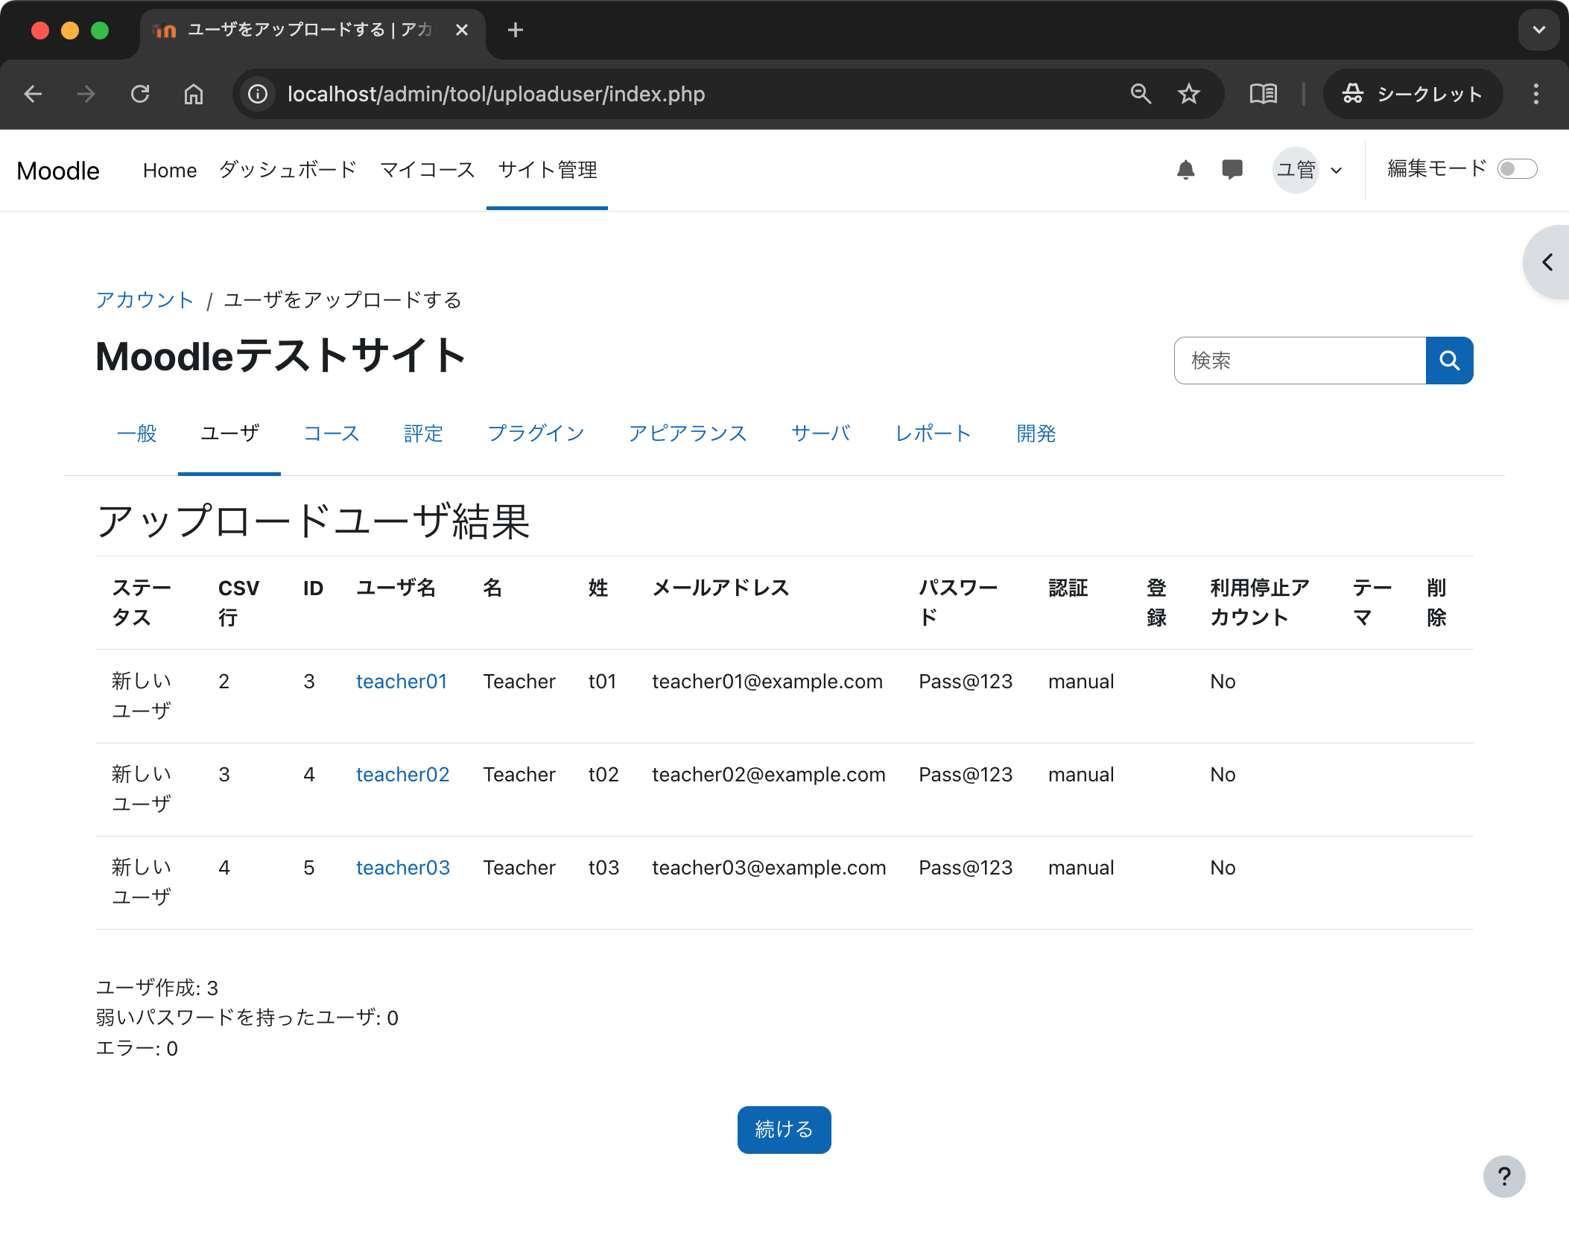The height and width of the screenshot is (1241, 1569).
Task: Open the browser tab search chevron
Action: [1538, 30]
